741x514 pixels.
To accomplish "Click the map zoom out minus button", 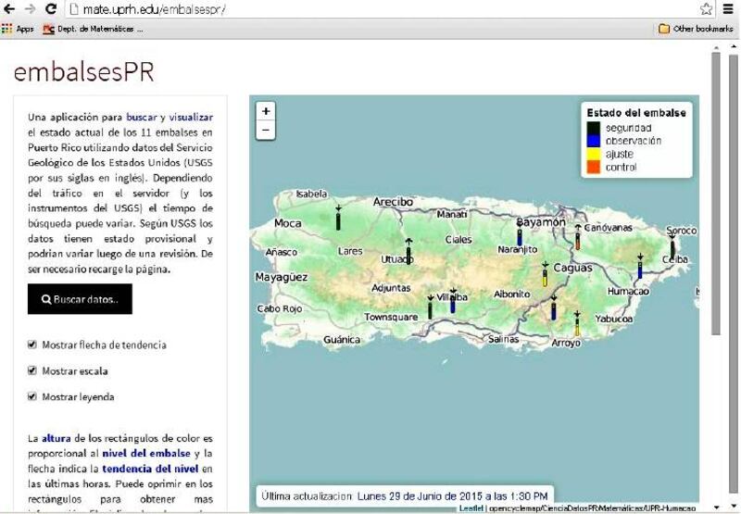I will click(x=266, y=131).
